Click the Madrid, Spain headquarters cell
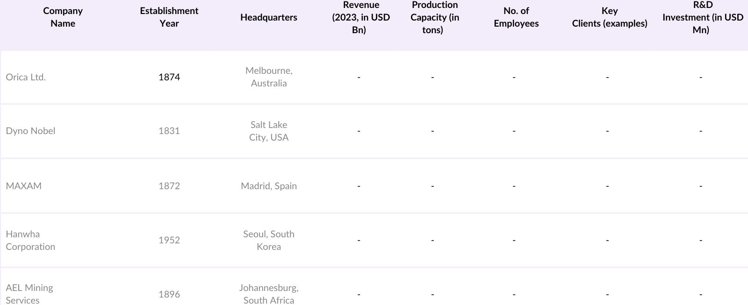 click(268, 186)
